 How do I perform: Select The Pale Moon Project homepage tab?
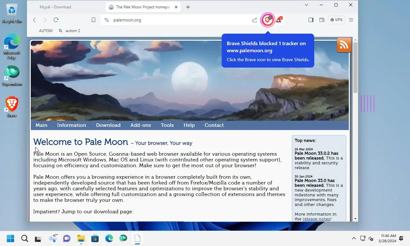143,7
